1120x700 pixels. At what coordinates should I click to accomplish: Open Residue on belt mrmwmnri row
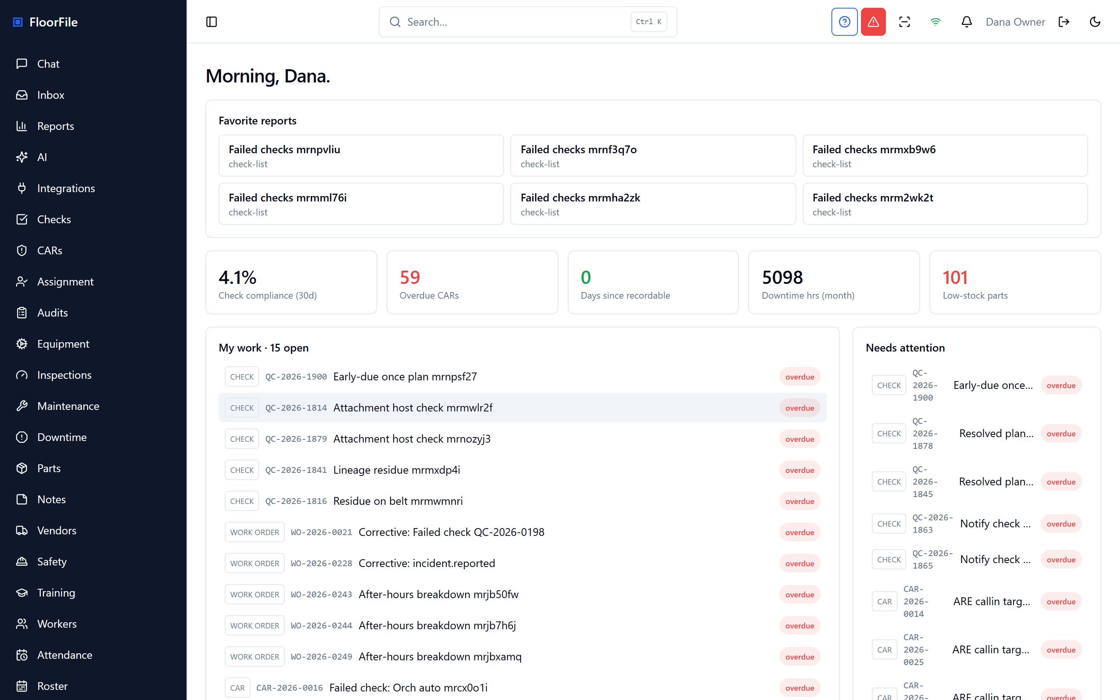pos(522,501)
